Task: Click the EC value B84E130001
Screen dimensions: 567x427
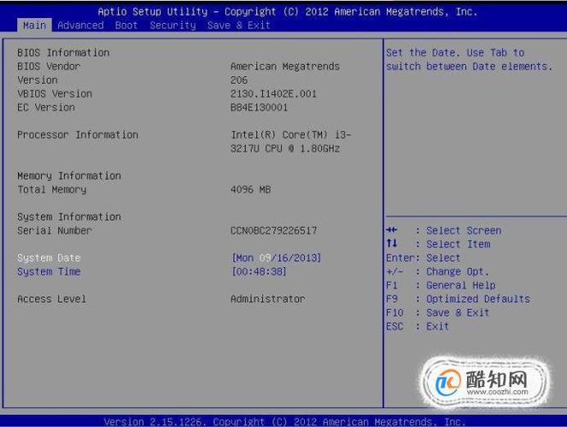Action: point(259,108)
